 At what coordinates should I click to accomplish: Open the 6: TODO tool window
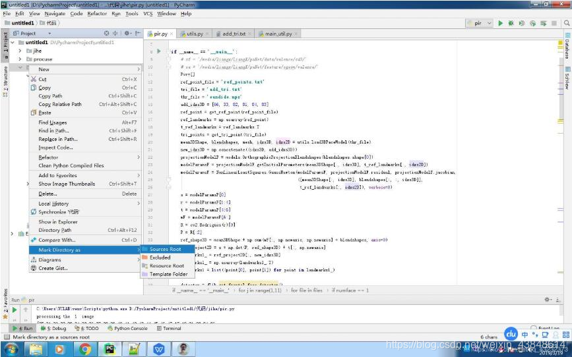point(86,328)
